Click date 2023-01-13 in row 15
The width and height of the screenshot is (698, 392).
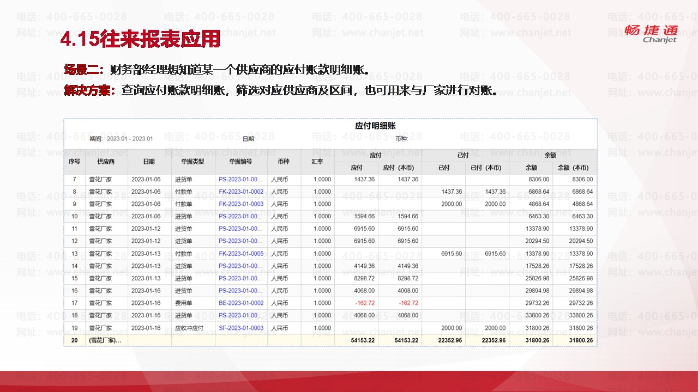pyautogui.click(x=146, y=278)
